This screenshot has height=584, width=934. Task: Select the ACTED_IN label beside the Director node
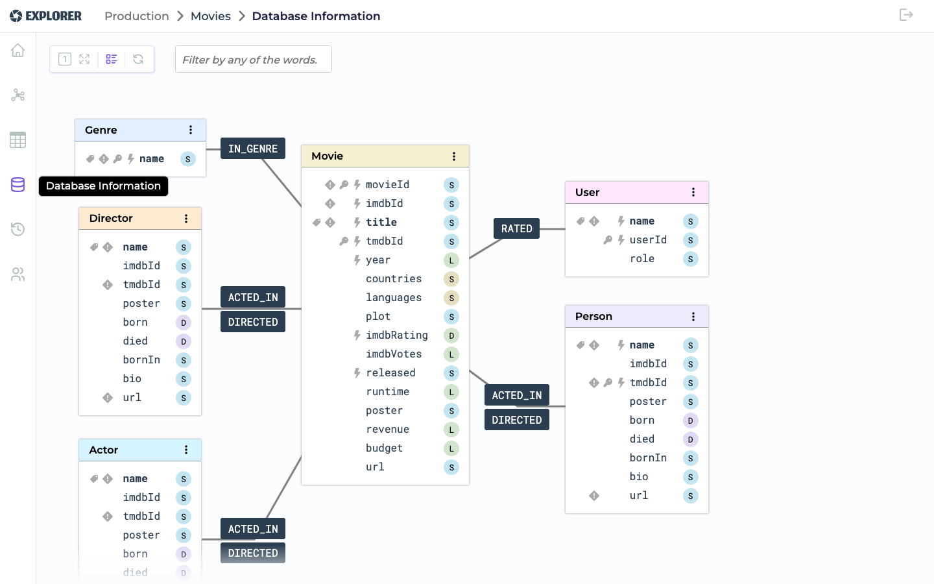click(x=253, y=297)
